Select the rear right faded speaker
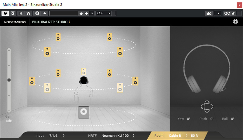The width and height of the screenshot is (243, 140). [120, 88]
